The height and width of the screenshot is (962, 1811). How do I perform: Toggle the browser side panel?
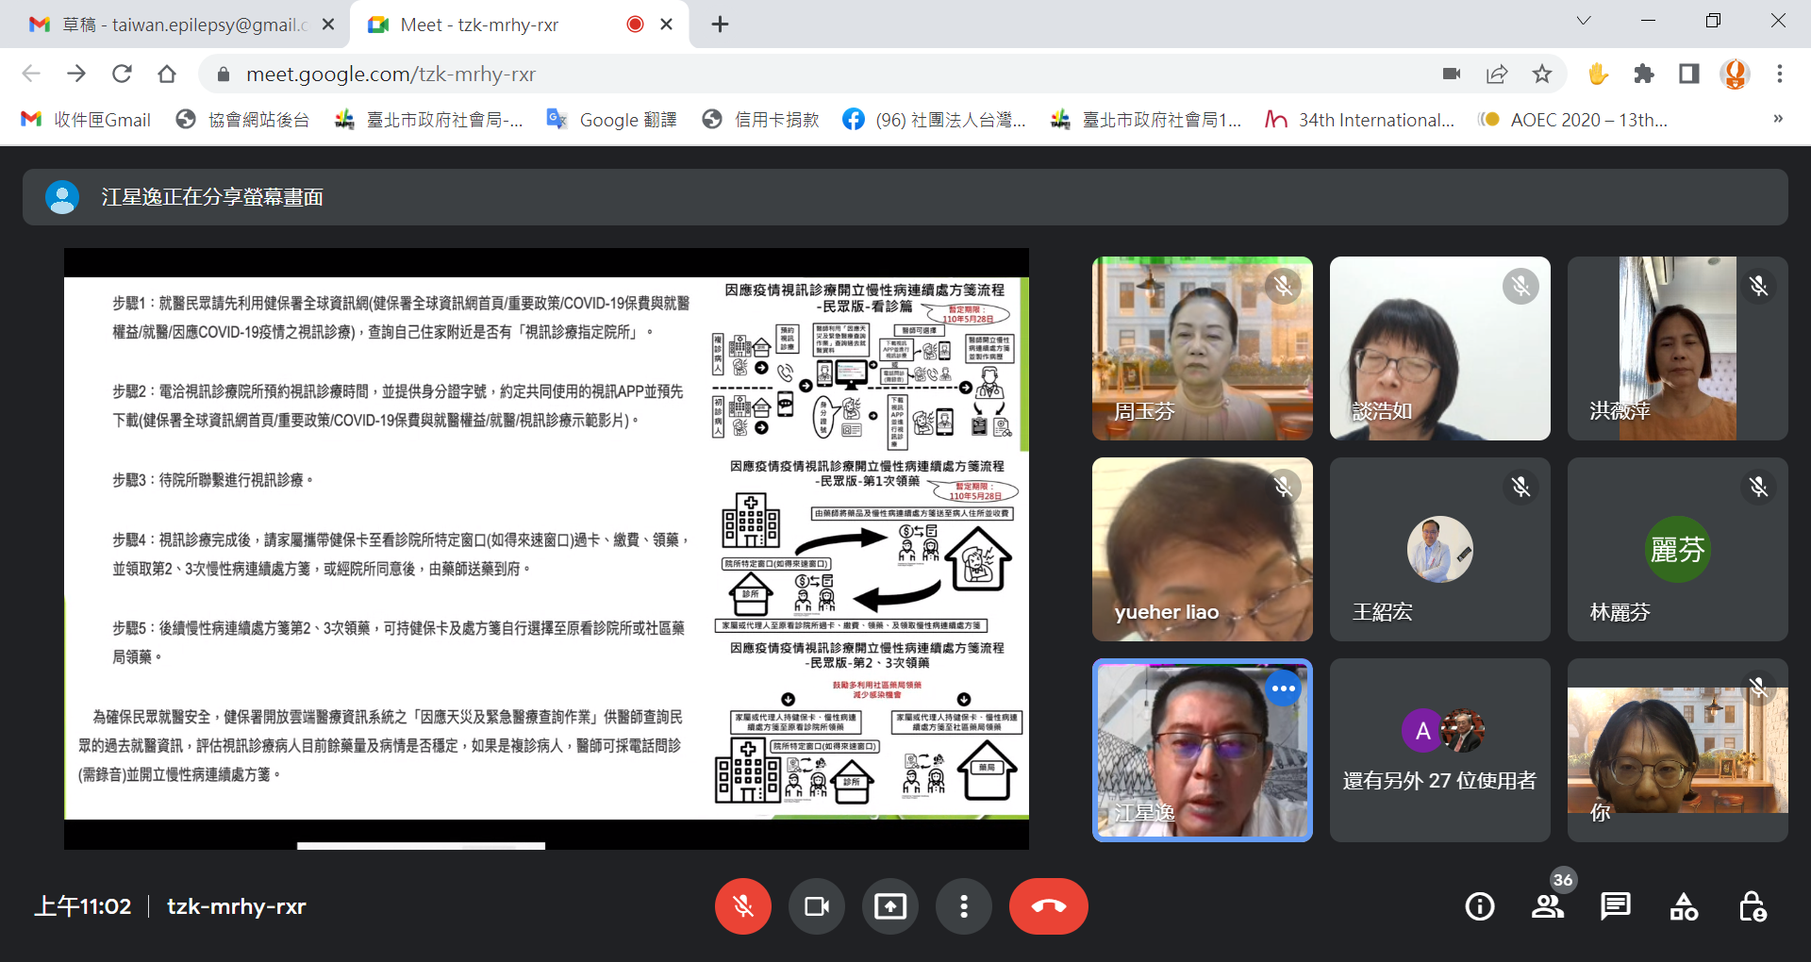point(1688,74)
